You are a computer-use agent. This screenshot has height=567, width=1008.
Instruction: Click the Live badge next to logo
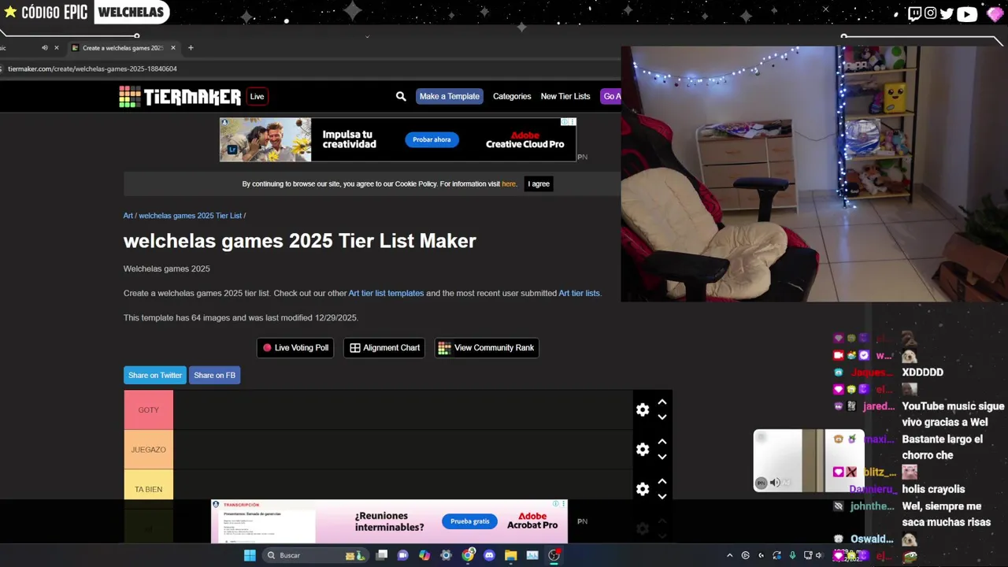[x=257, y=96]
